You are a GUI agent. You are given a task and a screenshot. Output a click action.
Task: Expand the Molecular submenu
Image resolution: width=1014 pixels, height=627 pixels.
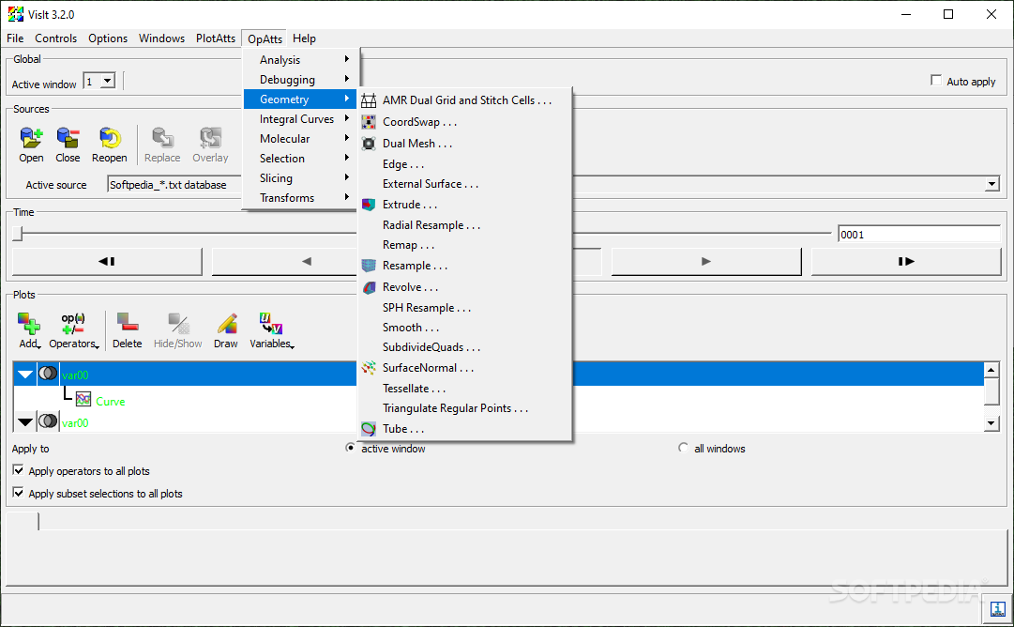click(x=301, y=139)
